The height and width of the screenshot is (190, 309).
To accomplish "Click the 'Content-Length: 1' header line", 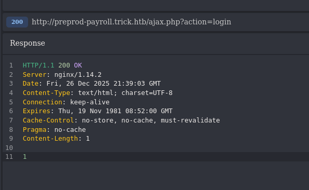I will coord(56,139).
